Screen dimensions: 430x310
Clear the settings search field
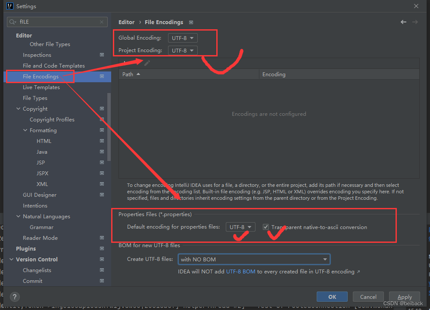tap(102, 22)
